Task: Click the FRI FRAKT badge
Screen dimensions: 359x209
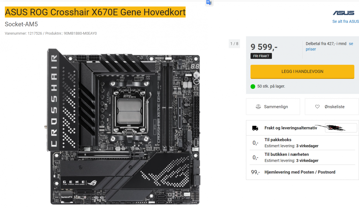Action: point(261,56)
